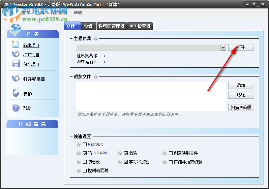Expand the main assembly path dropdown arrow
The image size is (269, 189).
(x=223, y=48)
